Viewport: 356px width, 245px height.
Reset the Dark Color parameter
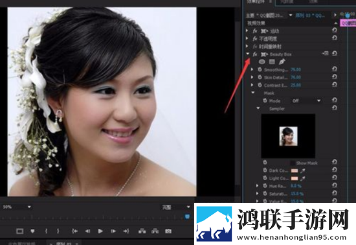coord(335,170)
